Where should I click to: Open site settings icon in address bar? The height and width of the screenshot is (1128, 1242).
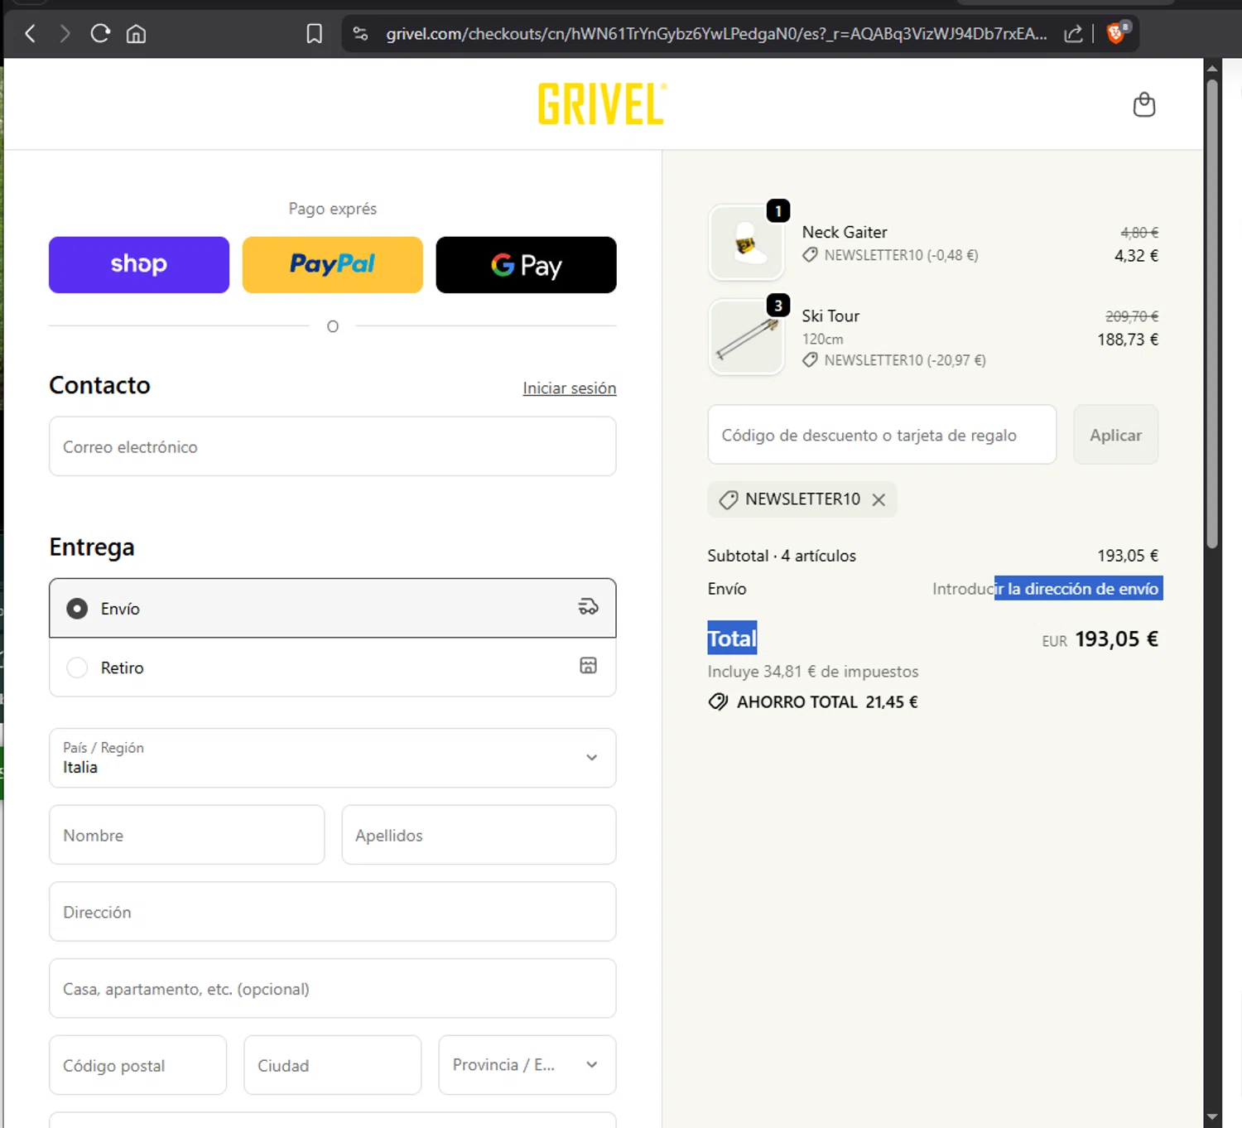point(360,34)
